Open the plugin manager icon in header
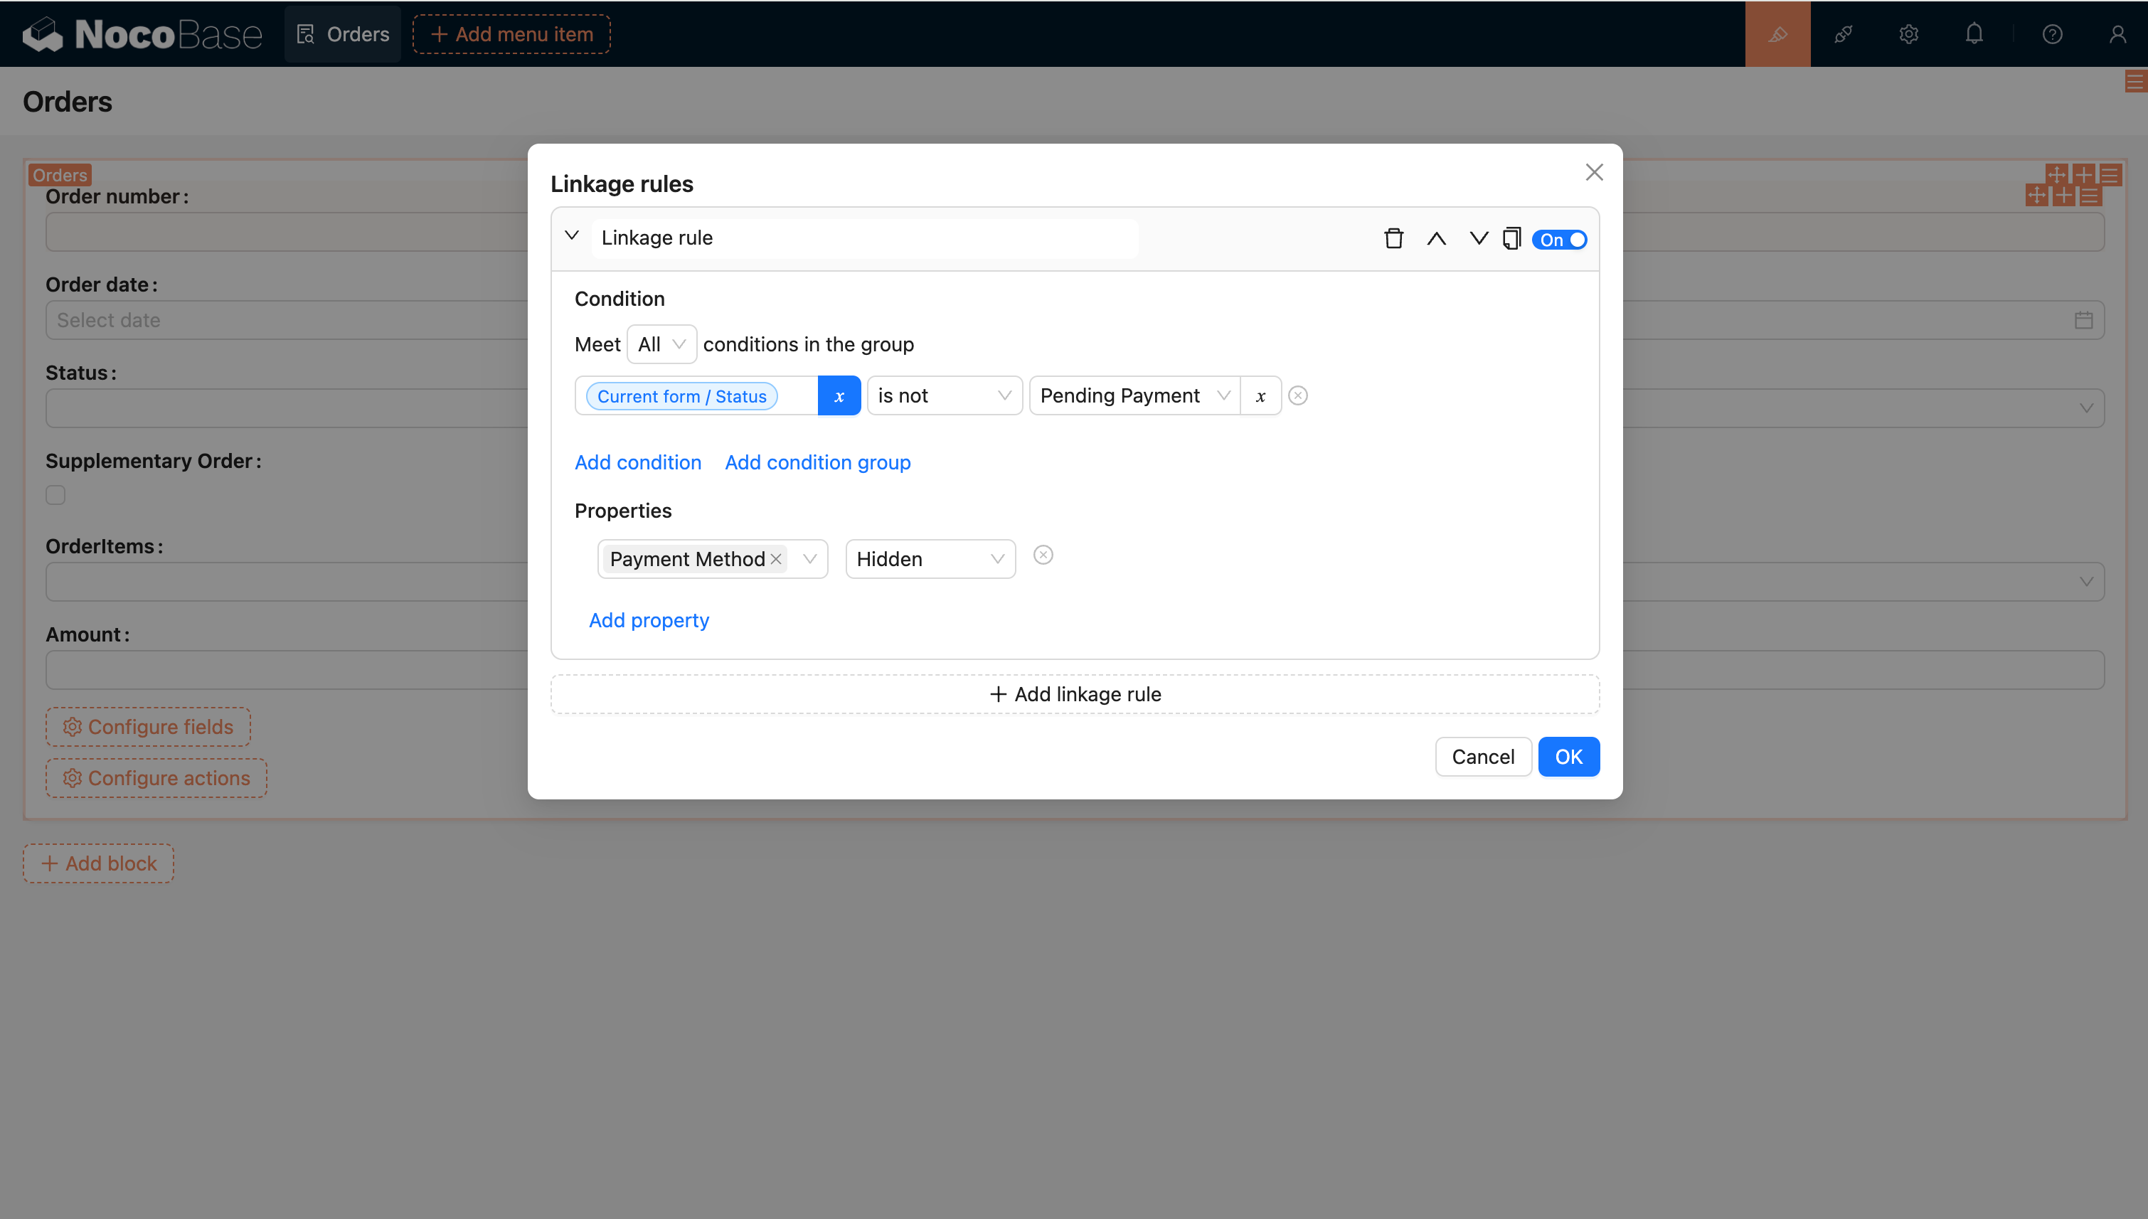This screenshot has width=2148, height=1219. [1842, 34]
